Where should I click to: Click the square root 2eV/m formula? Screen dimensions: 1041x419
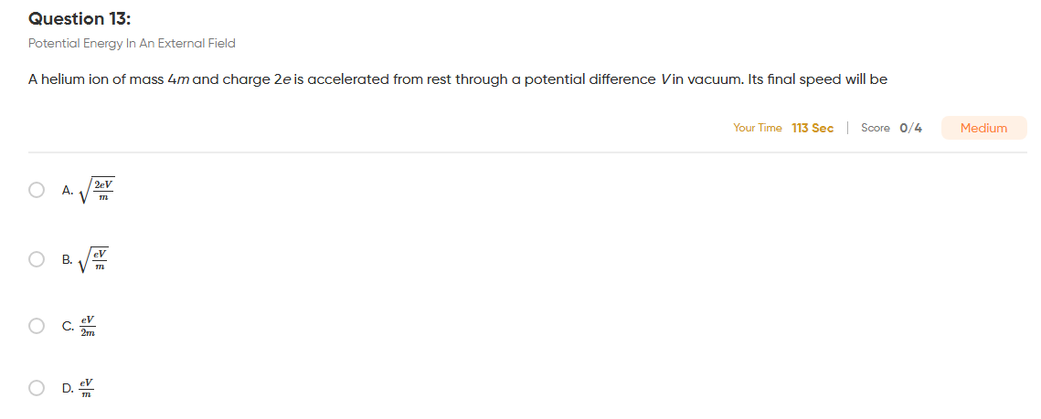pos(96,191)
